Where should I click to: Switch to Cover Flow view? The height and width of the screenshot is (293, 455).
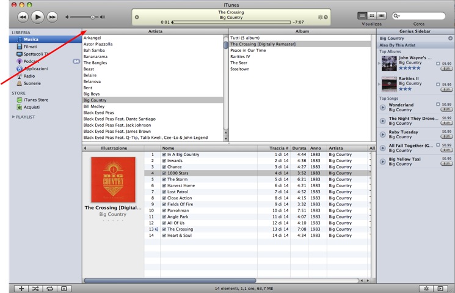click(381, 16)
